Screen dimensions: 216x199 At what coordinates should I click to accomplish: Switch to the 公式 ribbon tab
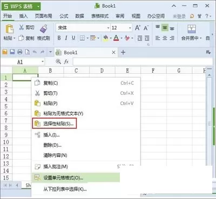pyautogui.click(x=64, y=16)
